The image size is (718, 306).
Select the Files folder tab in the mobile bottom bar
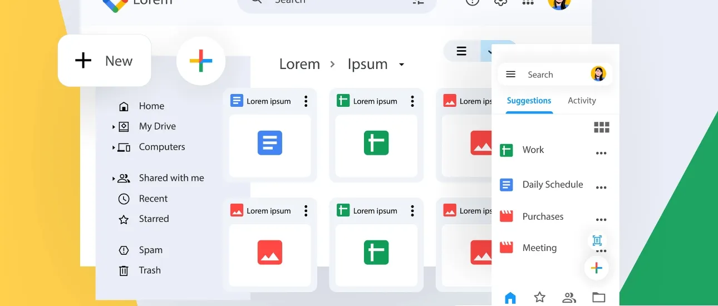pyautogui.click(x=599, y=297)
